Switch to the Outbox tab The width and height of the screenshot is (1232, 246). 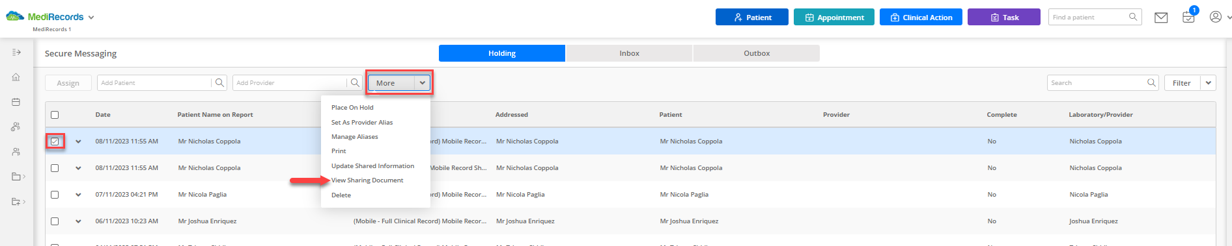(757, 53)
